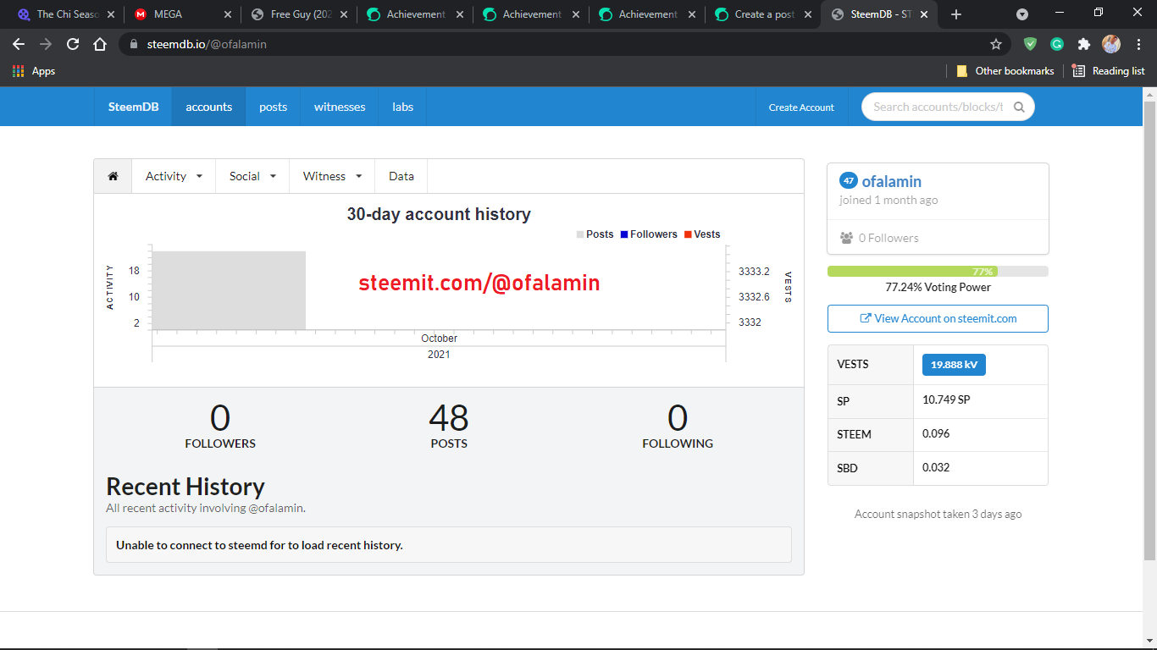The width and height of the screenshot is (1157, 650).
Task: Toggle the Followers legend swatch
Action: tap(624, 234)
